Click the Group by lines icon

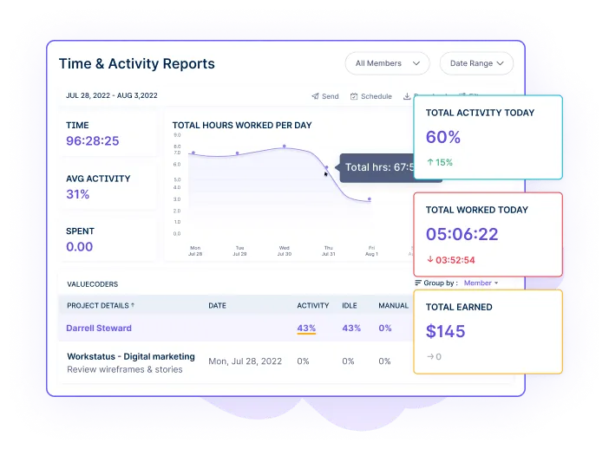[x=418, y=283]
